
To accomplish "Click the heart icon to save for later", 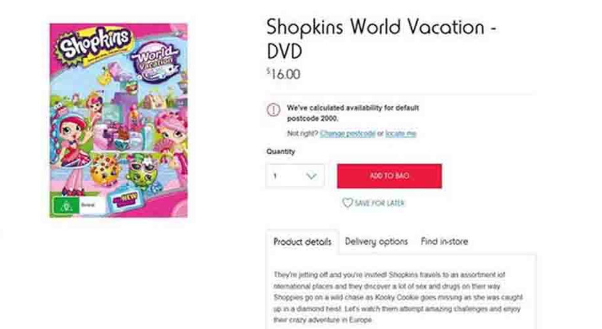I will pos(347,203).
